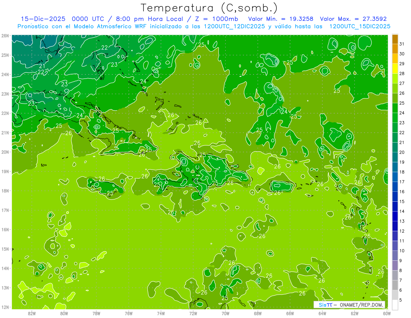
Task: Click the 6 value on the color scale
Action: (x=401, y=290)
